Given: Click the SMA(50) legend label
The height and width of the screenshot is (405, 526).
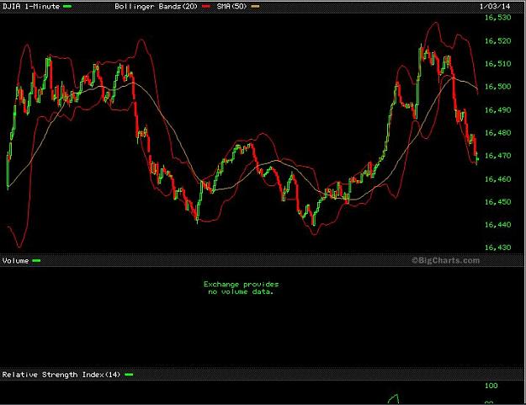Looking at the screenshot, I should [x=231, y=7].
